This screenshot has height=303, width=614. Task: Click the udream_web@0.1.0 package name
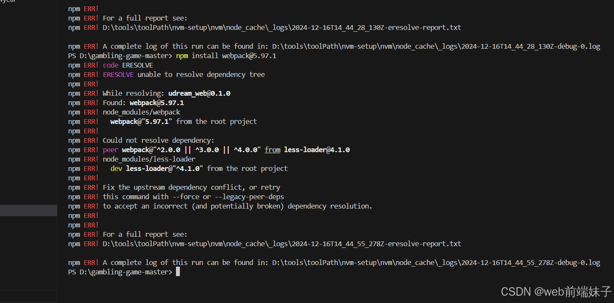(199, 93)
